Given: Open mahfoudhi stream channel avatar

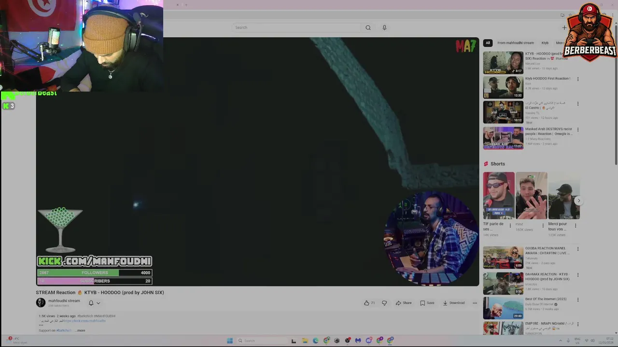Looking at the screenshot, I should pos(41,303).
